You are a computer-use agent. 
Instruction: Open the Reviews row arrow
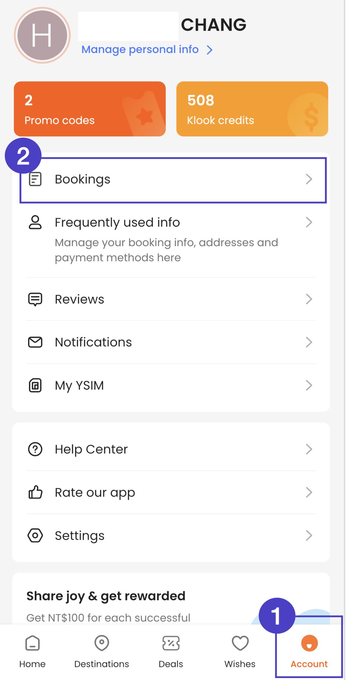309,299
